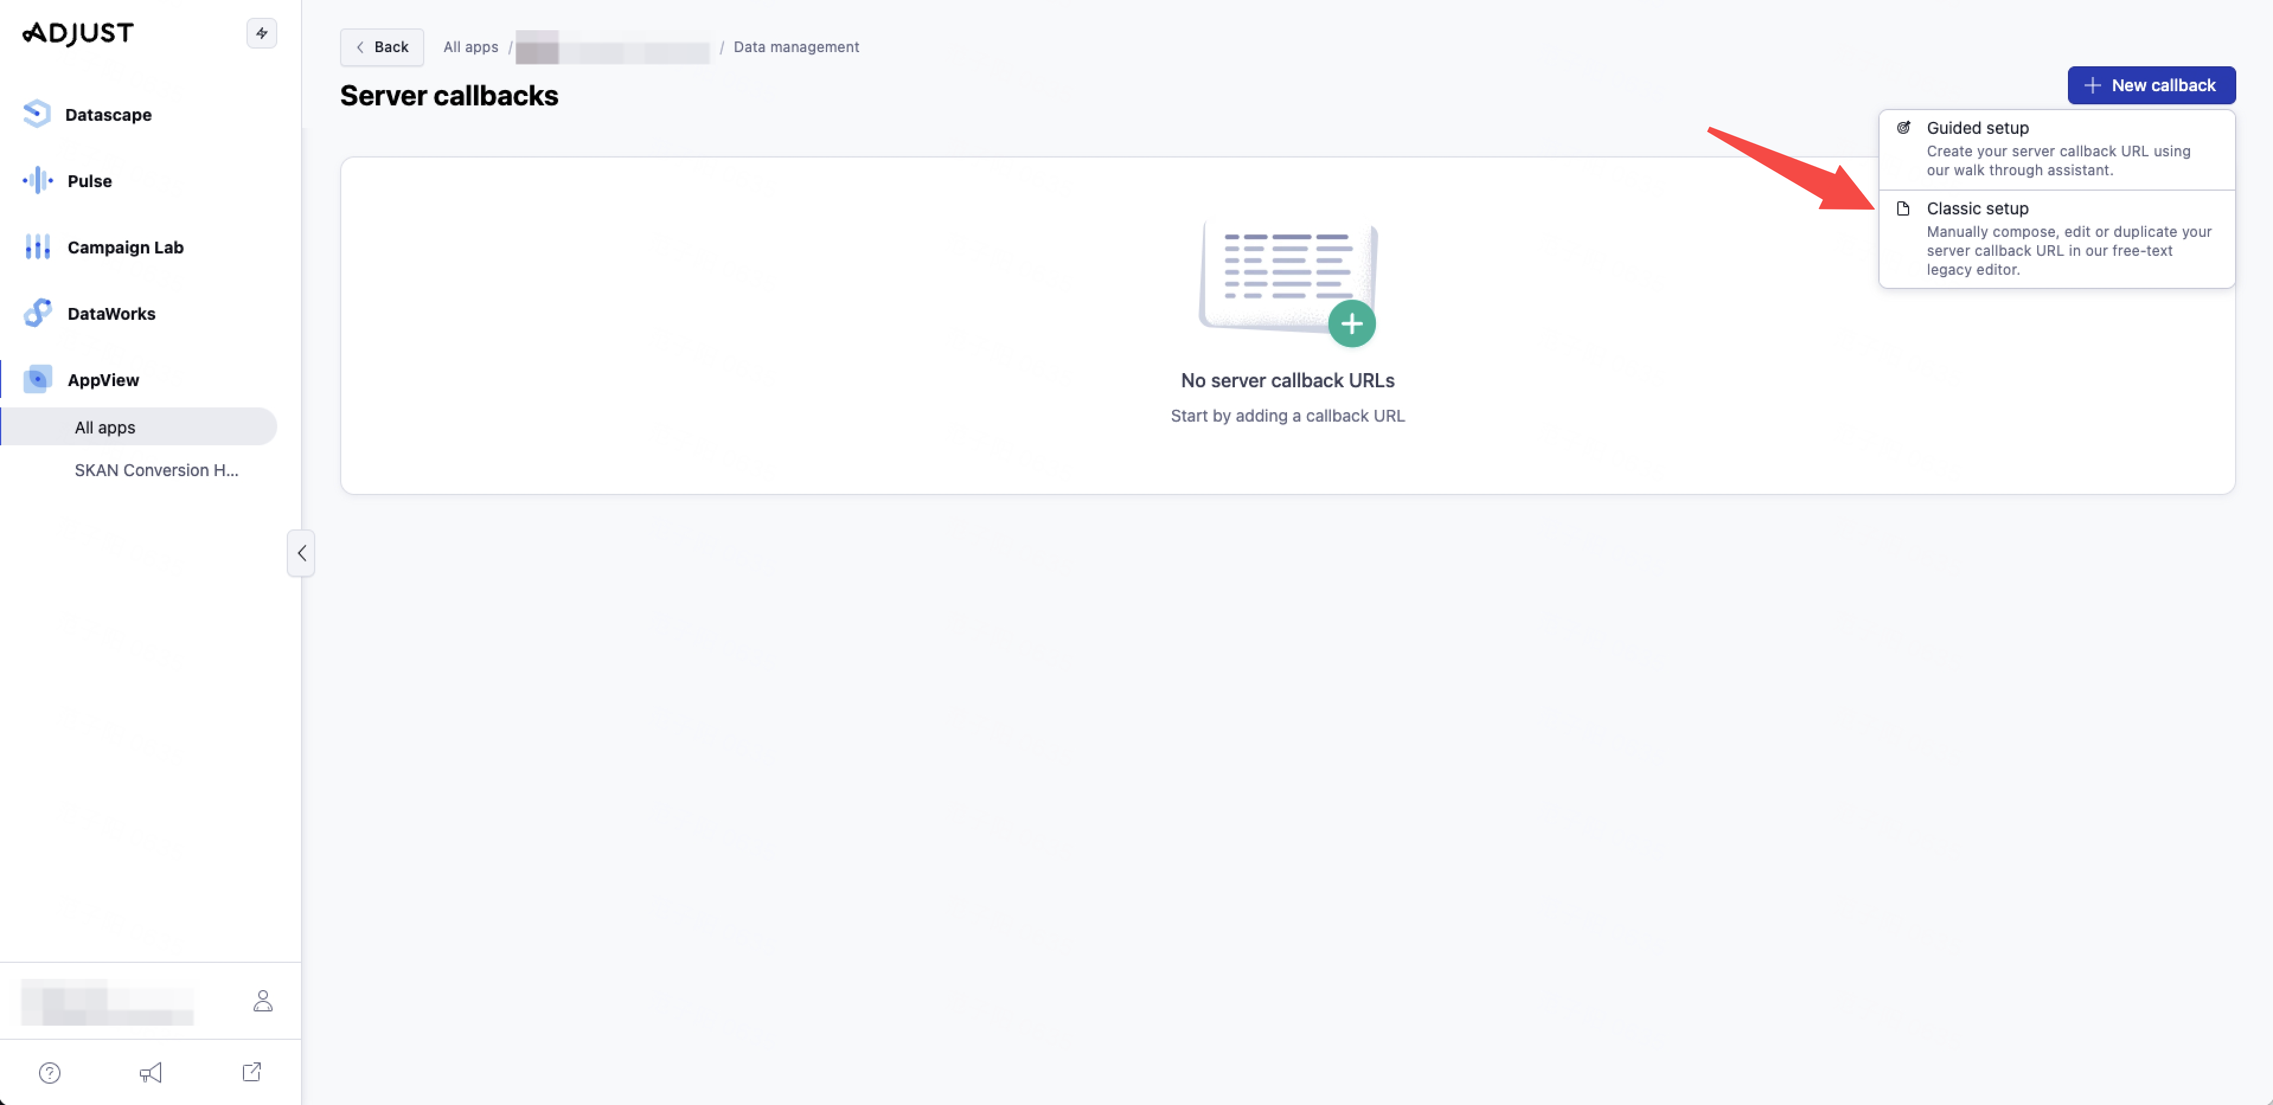This screenshot has height=1105, width=2273.
Task: Click the Back button
Action: pyautogui.click(x=381, y=47)
